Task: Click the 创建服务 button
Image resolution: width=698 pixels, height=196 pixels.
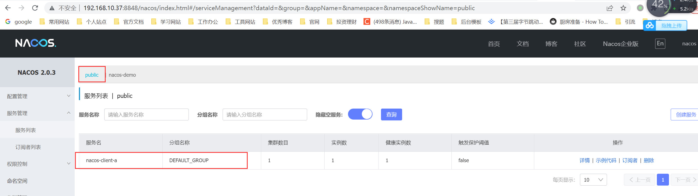Action: (x=684, y=114)
